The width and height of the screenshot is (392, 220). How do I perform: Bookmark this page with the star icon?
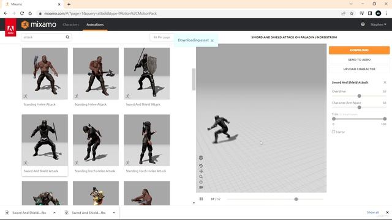click(x=352, y=13)
